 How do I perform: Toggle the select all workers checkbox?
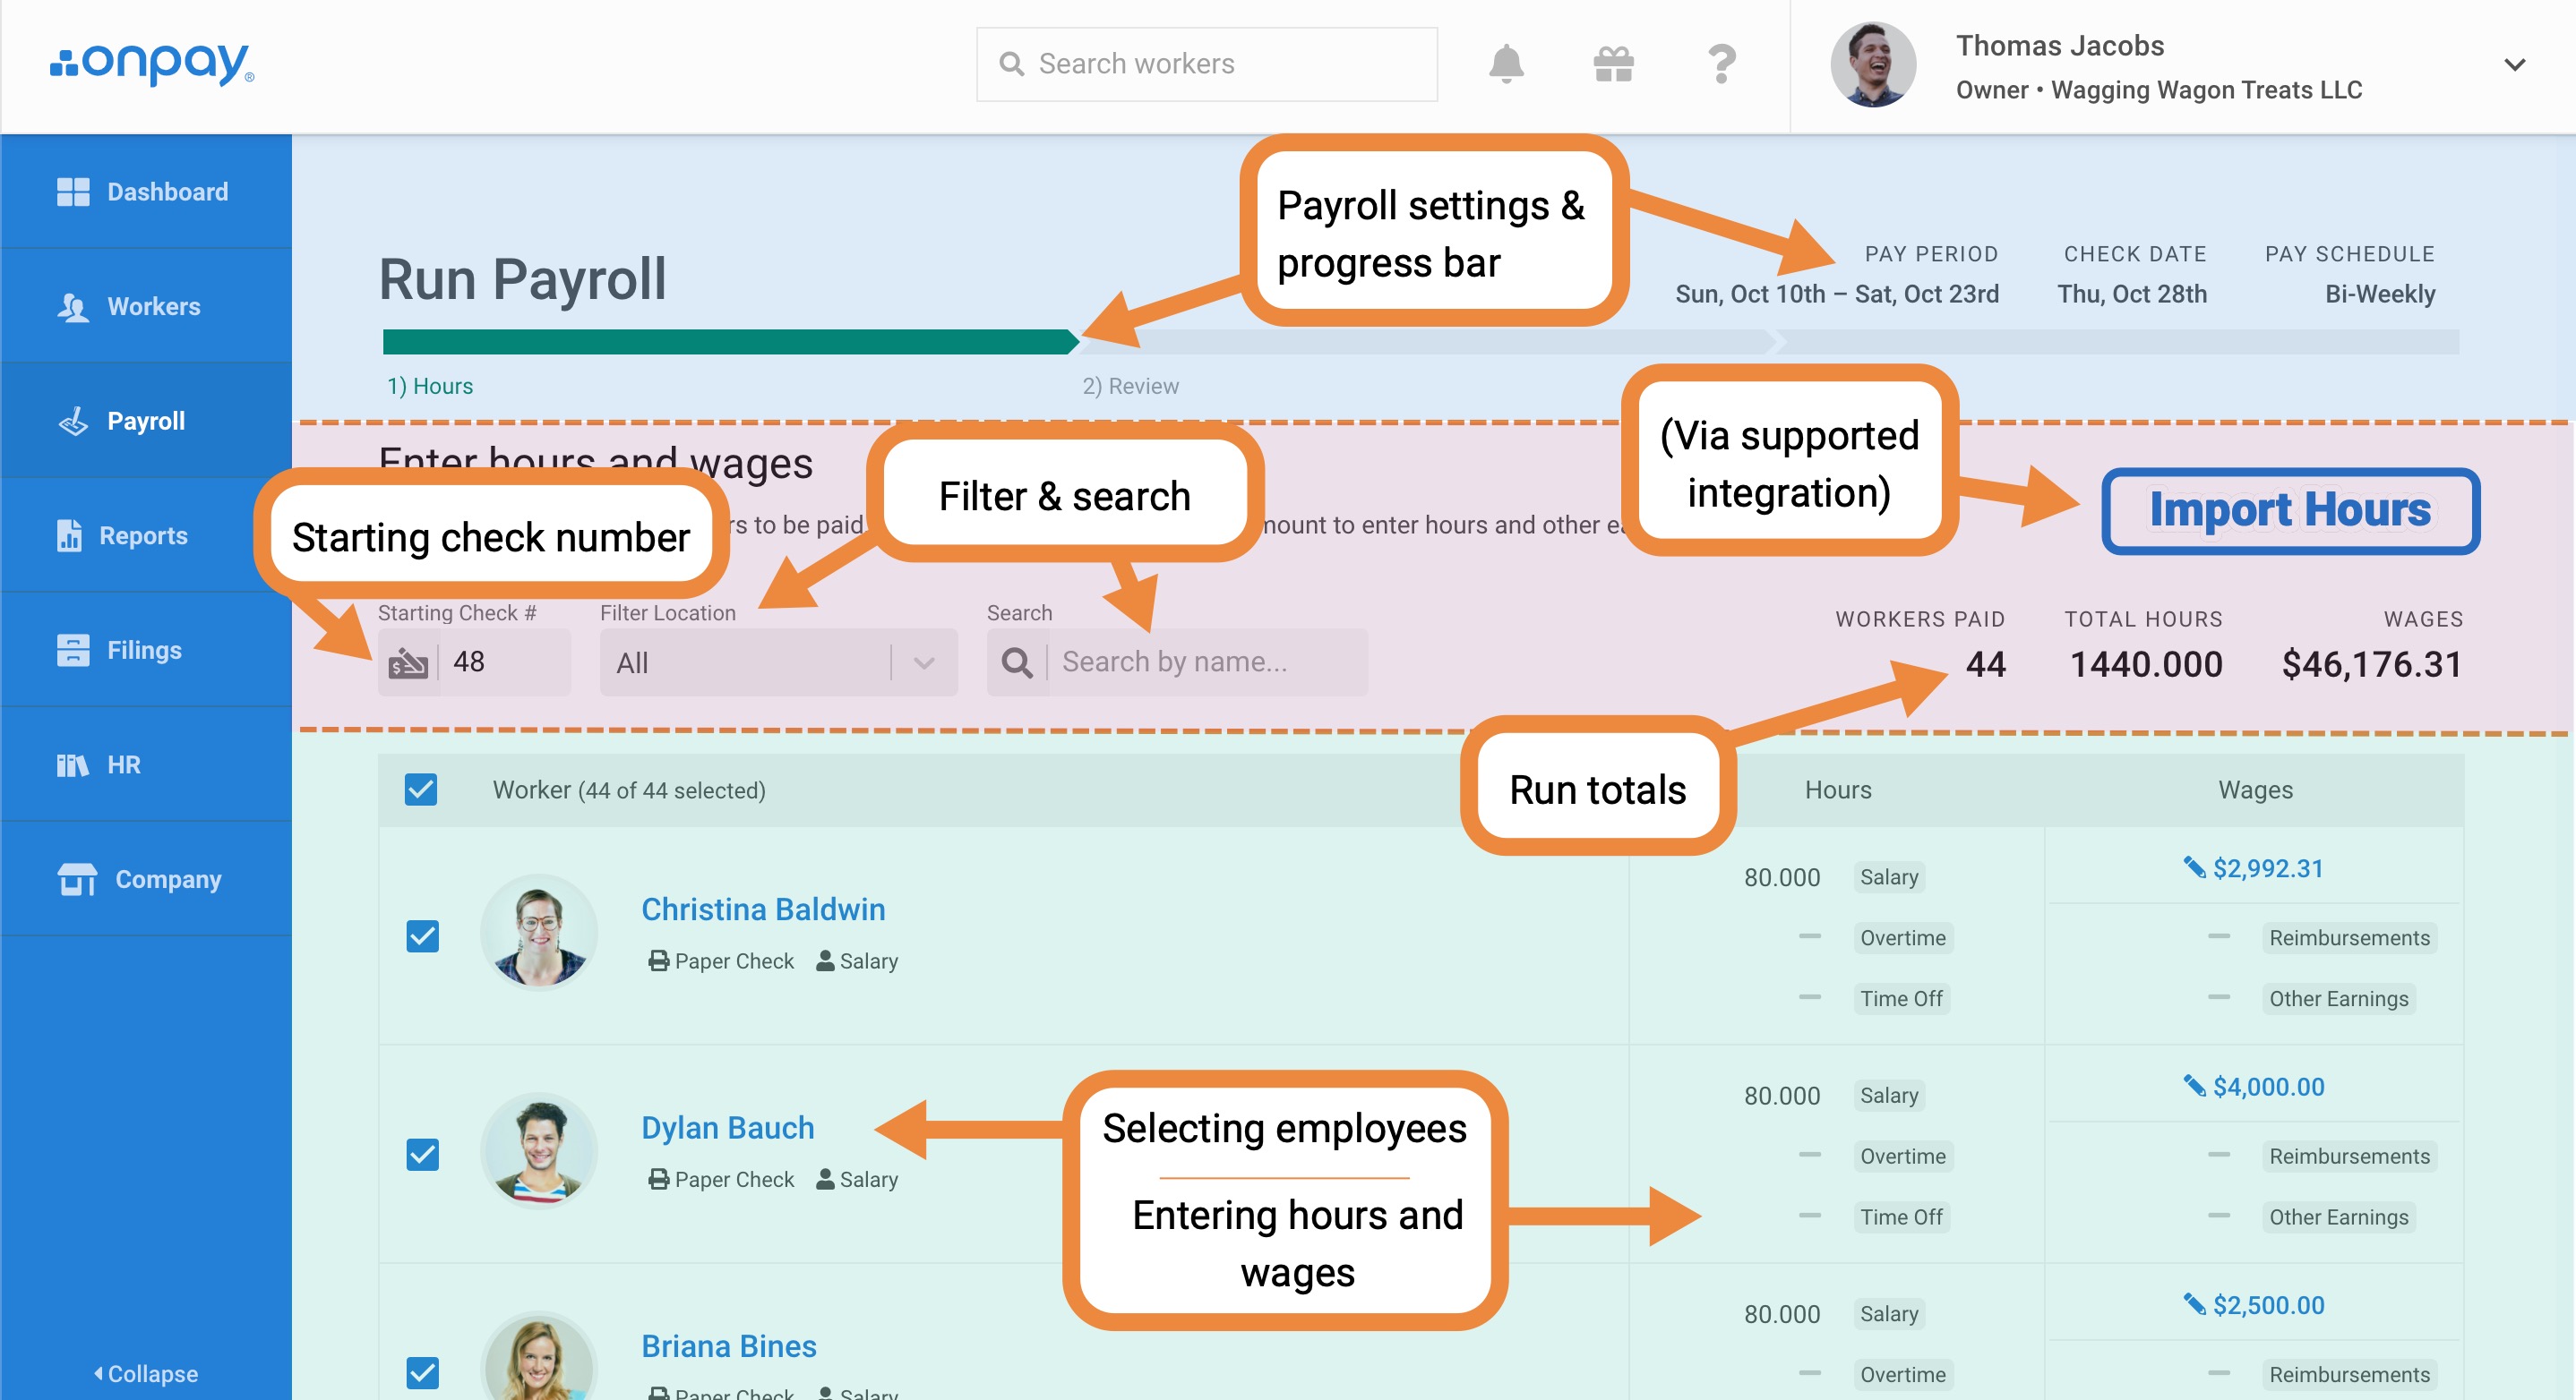pos(421,790)
